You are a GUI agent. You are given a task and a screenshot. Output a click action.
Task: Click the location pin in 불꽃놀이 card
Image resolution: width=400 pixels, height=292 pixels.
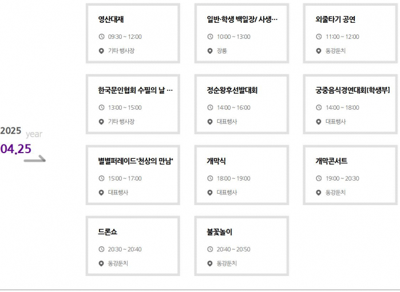210,263
